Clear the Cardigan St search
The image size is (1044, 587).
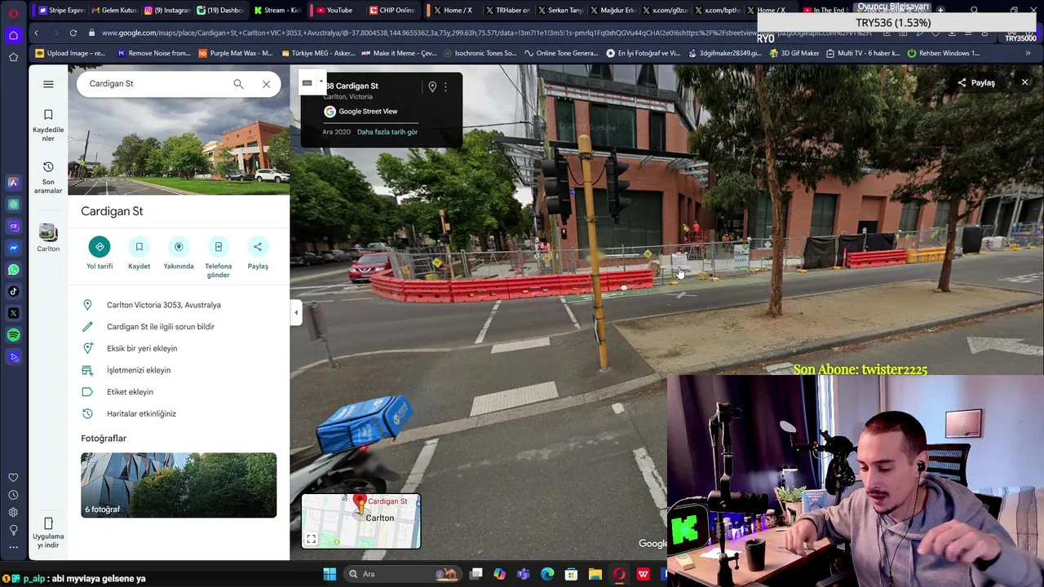pyautogui.click(x=266, y=84)
